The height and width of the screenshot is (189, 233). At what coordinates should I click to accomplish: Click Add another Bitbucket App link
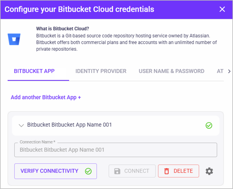[46, 97]
